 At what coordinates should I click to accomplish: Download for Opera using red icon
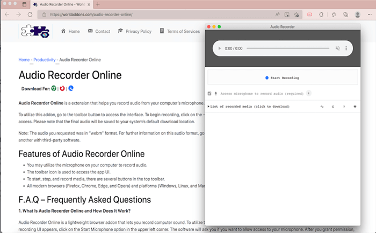62,88
